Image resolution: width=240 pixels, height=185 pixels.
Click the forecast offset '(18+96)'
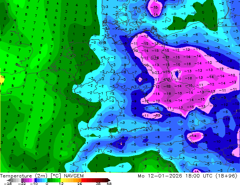226,176
